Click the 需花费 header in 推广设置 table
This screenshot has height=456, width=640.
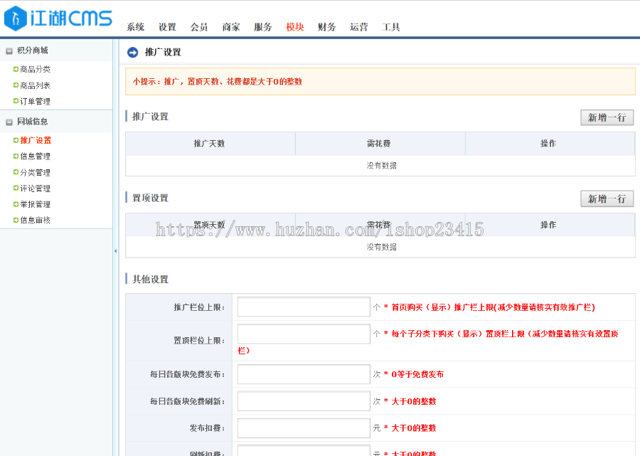click(x=380, y=143)
